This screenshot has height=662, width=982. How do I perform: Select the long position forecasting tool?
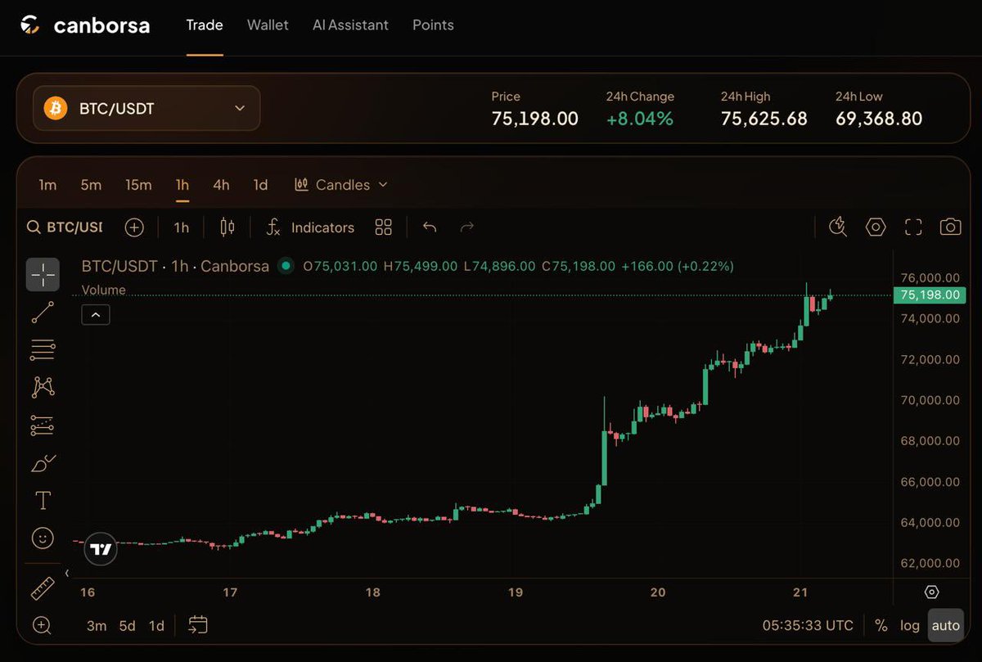click(43, 426)
